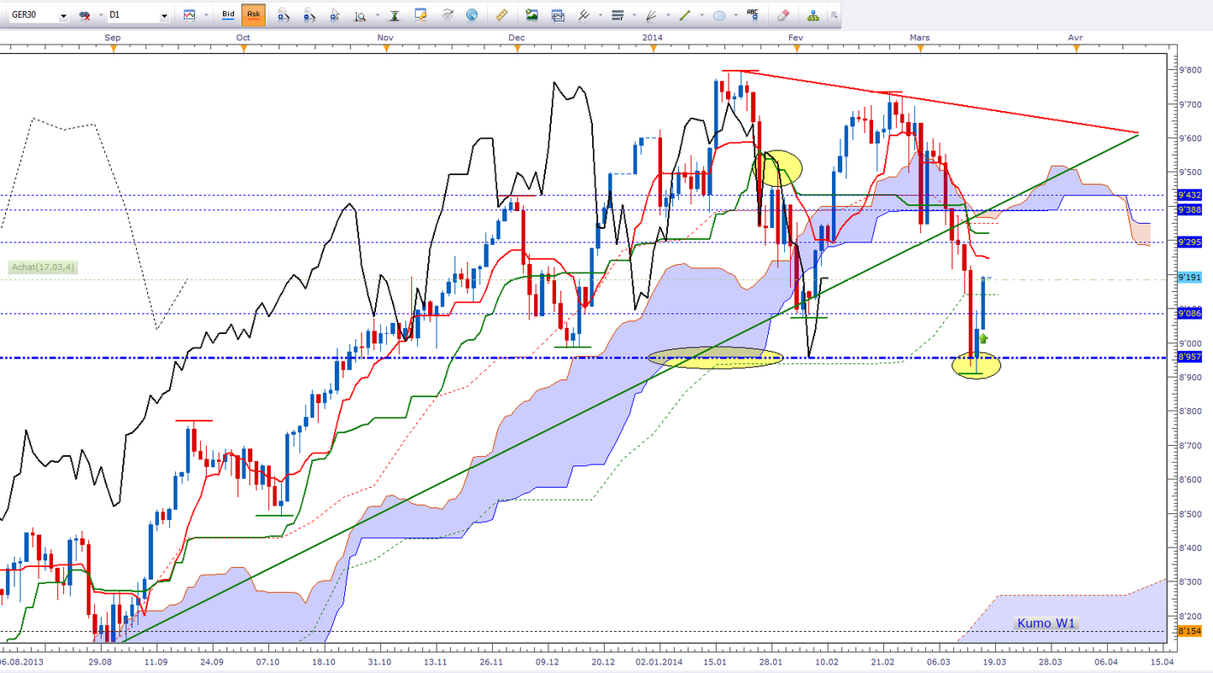This screenshot has width=1213, height=673.
Task: Click the Avr month marker
Action: click(1075, 37)
